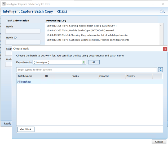Click the Departments (Unassigned) field

tap(59, 62)
